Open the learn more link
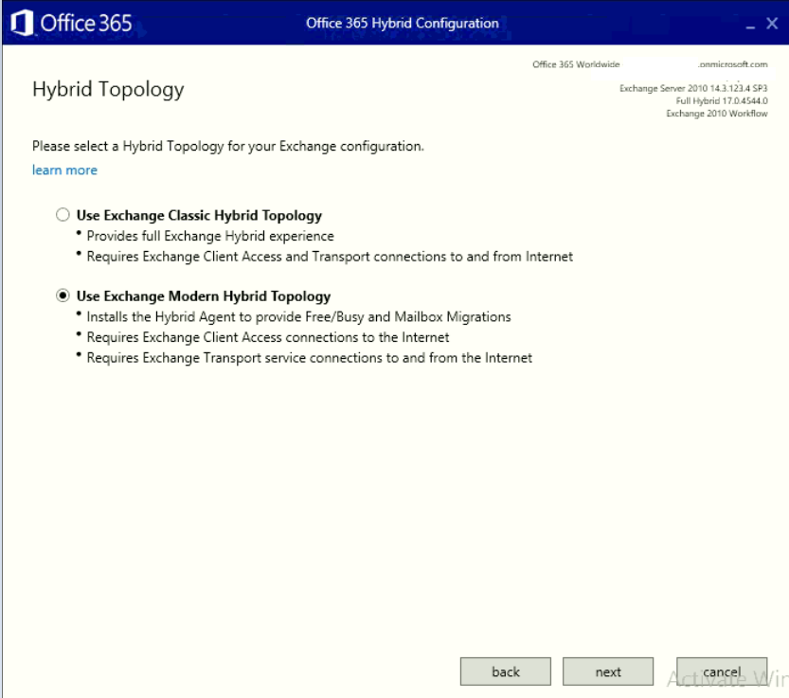Screen dimensions: 789x698 (64, 170)
